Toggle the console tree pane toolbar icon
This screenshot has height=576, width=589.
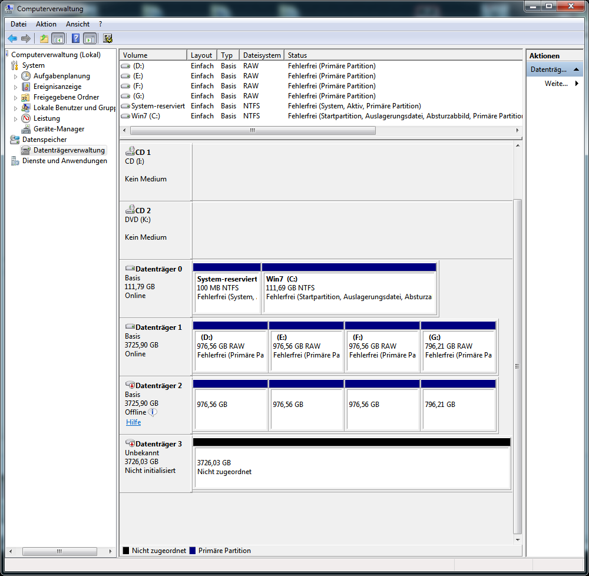tap(58, 38)
